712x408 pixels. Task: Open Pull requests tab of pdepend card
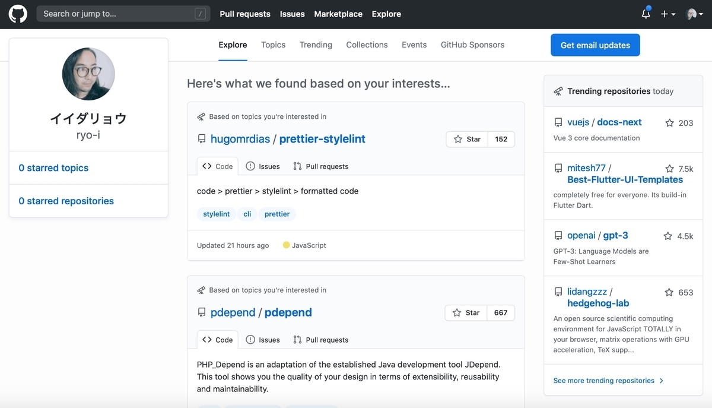(321, 340)
